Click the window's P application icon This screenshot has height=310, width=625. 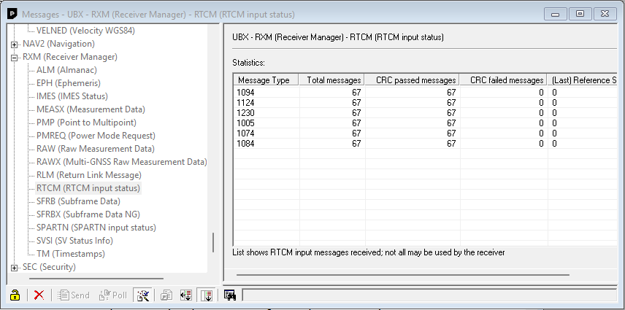[x=12, y=15]
